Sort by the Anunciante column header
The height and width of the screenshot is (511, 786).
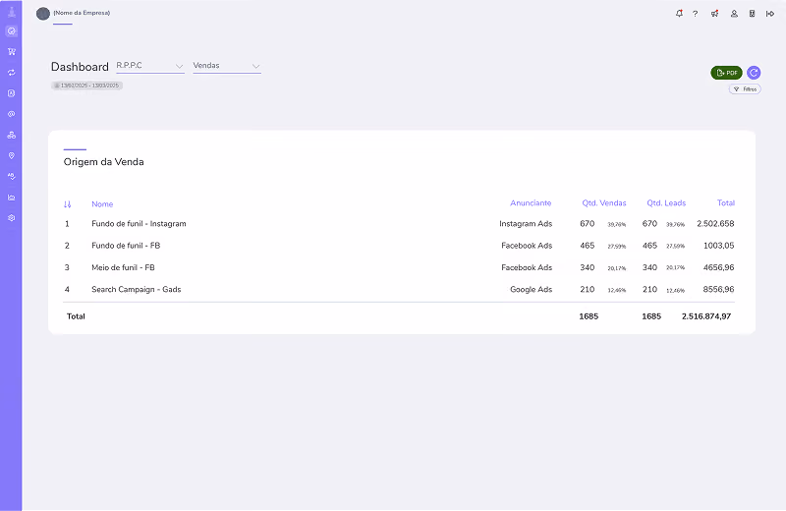(531, 203)
